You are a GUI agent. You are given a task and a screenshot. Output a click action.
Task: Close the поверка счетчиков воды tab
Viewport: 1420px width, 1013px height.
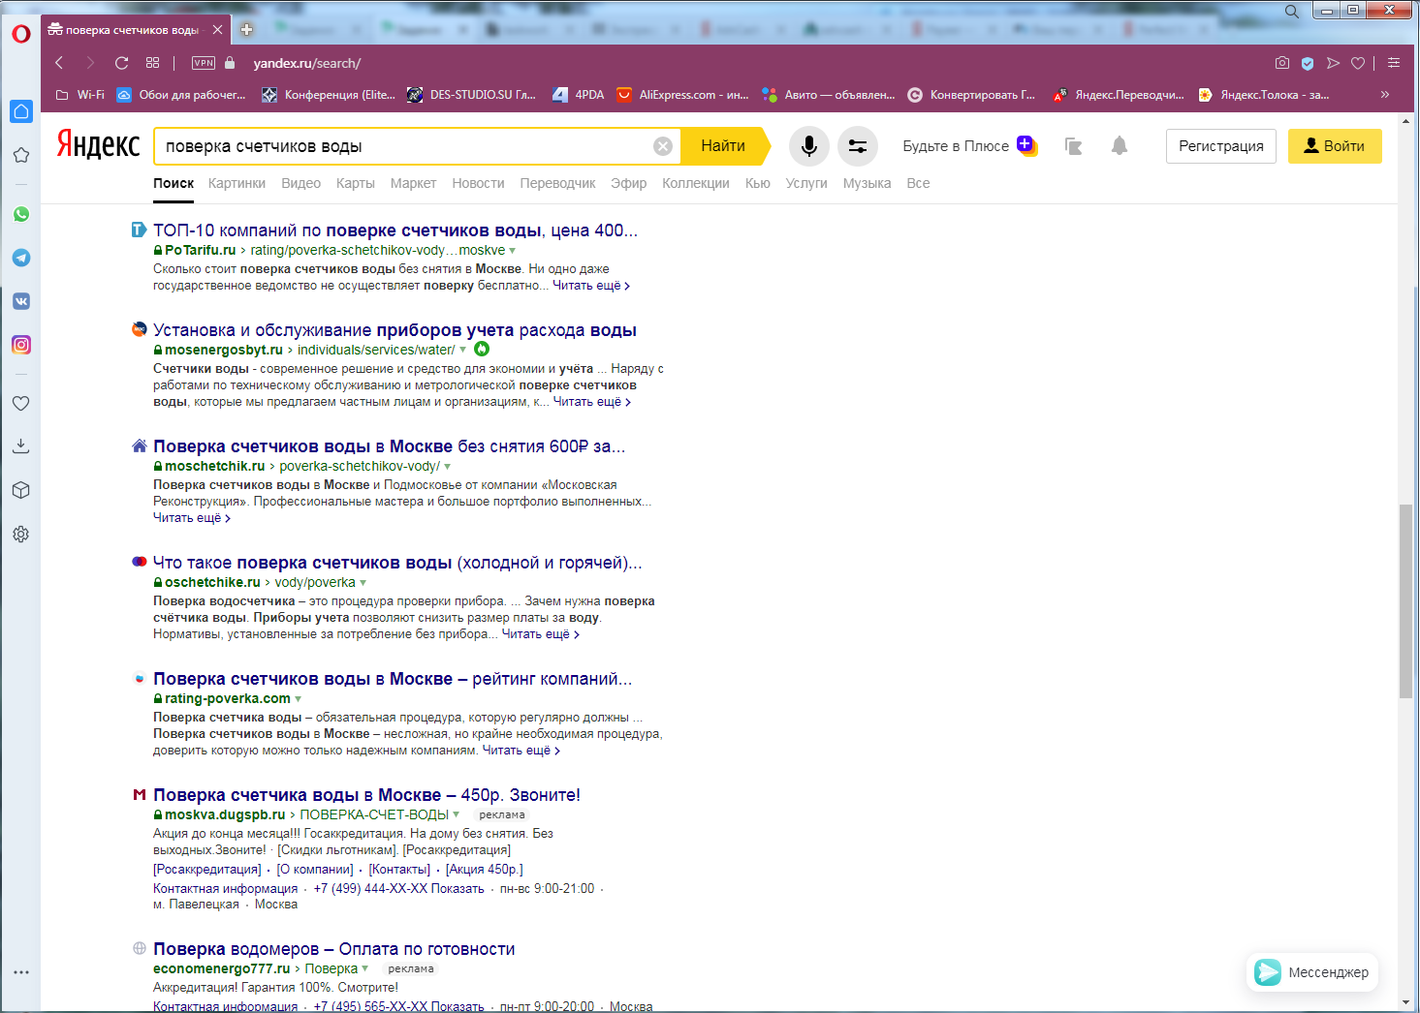(218, 30)
